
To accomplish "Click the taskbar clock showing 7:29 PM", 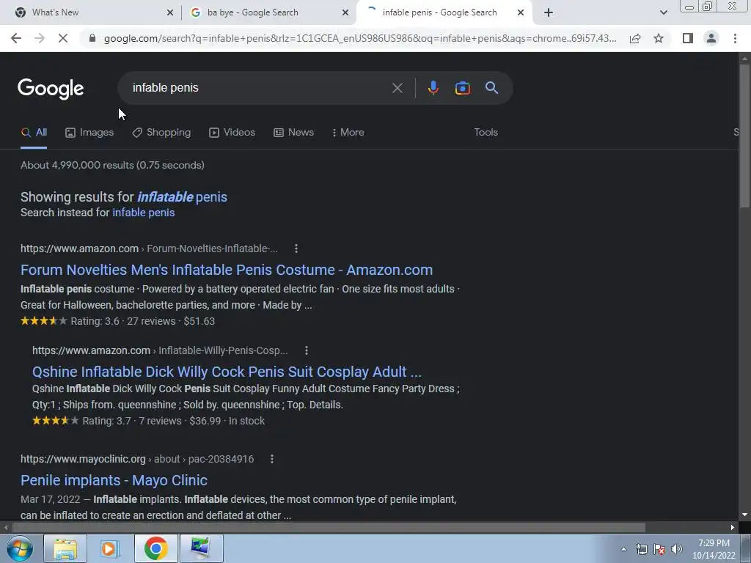I will point(714,549).
